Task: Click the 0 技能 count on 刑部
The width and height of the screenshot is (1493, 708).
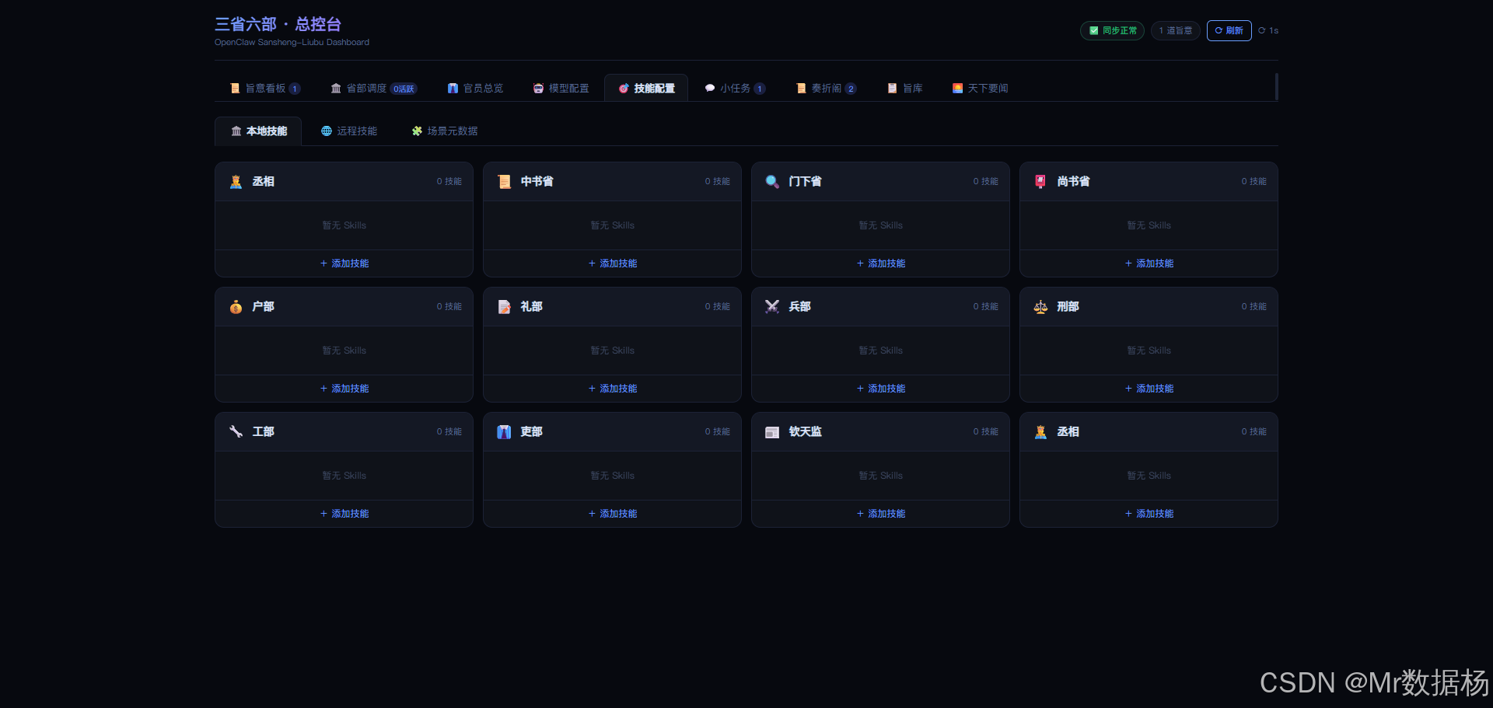Action: (1253, 307)
